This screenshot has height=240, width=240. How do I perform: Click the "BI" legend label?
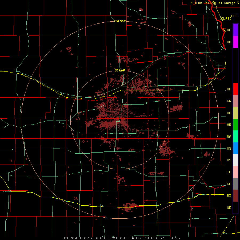229,196
